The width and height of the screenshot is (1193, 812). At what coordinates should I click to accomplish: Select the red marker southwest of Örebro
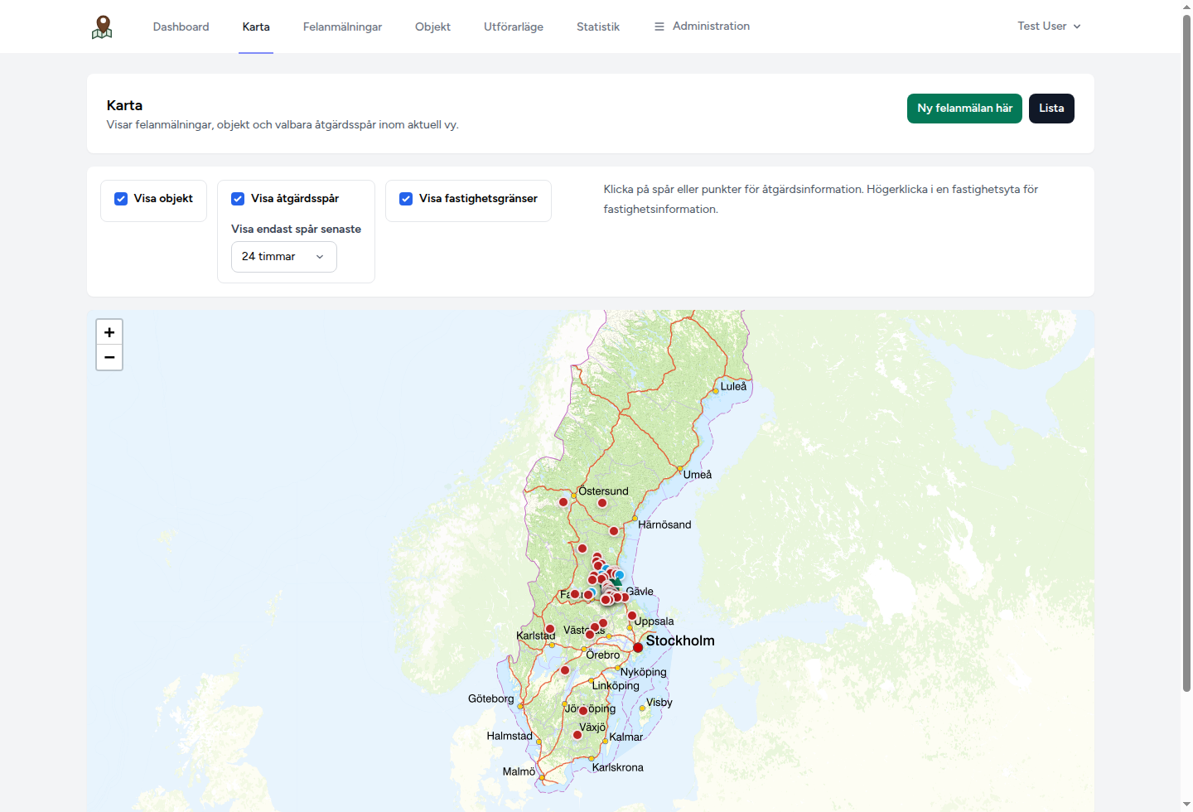(x=565, y=670)
